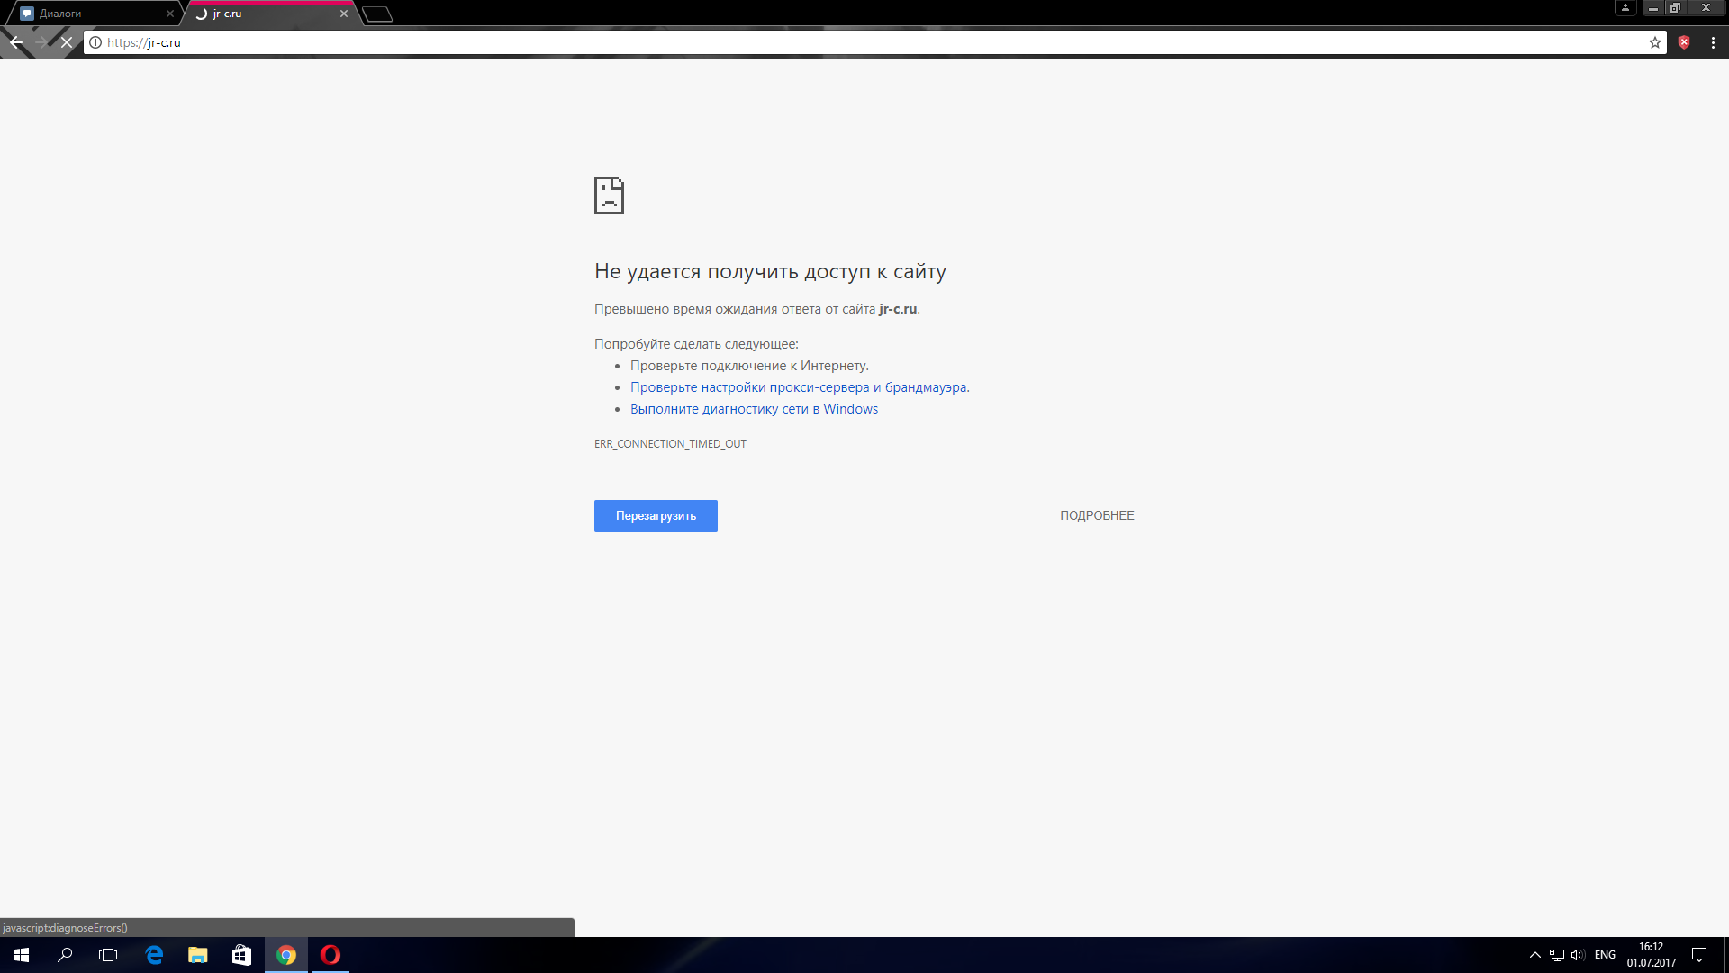Close the jr-c.ru tab

[x=343, y=14]
